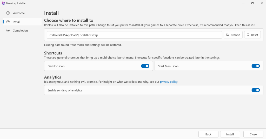Minimize the Bloxstrap Installer window
This screenshot has height=139, width=266.
243,3
